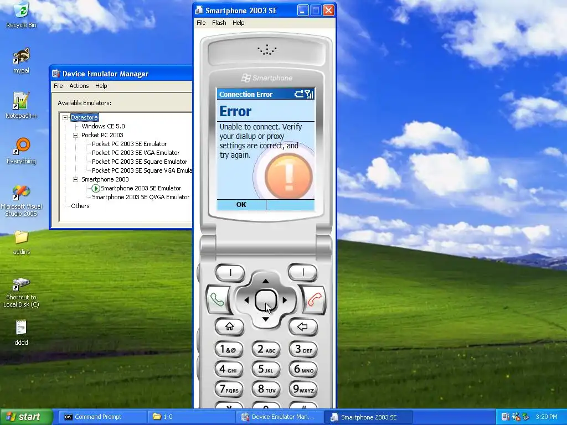The height and width of the screenshot is (425, 567).
Task: Switch to Command Prompt taskbar button
Action: pos(102,417)
